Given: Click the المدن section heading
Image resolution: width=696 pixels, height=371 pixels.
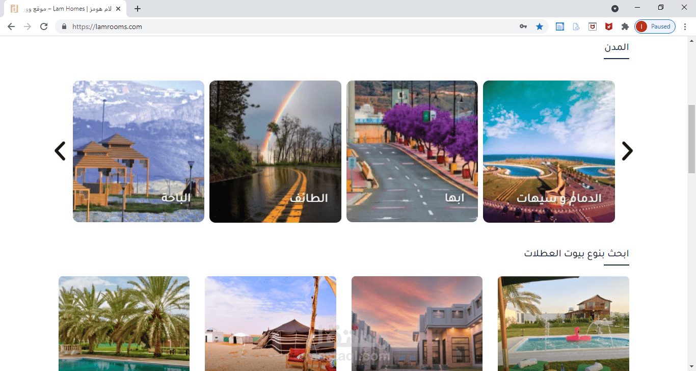Looking at the screenshot, I should click(617, 47).
